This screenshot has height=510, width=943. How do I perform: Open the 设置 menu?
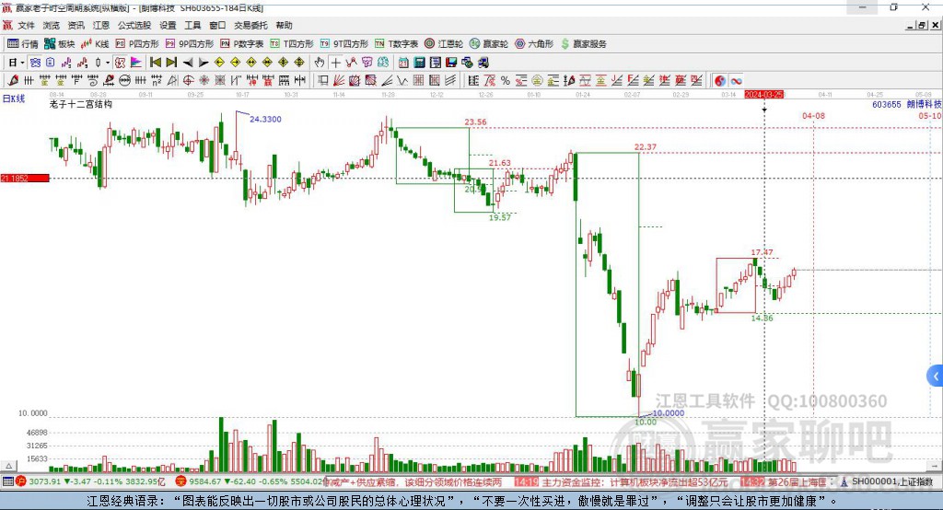(168, 25)
